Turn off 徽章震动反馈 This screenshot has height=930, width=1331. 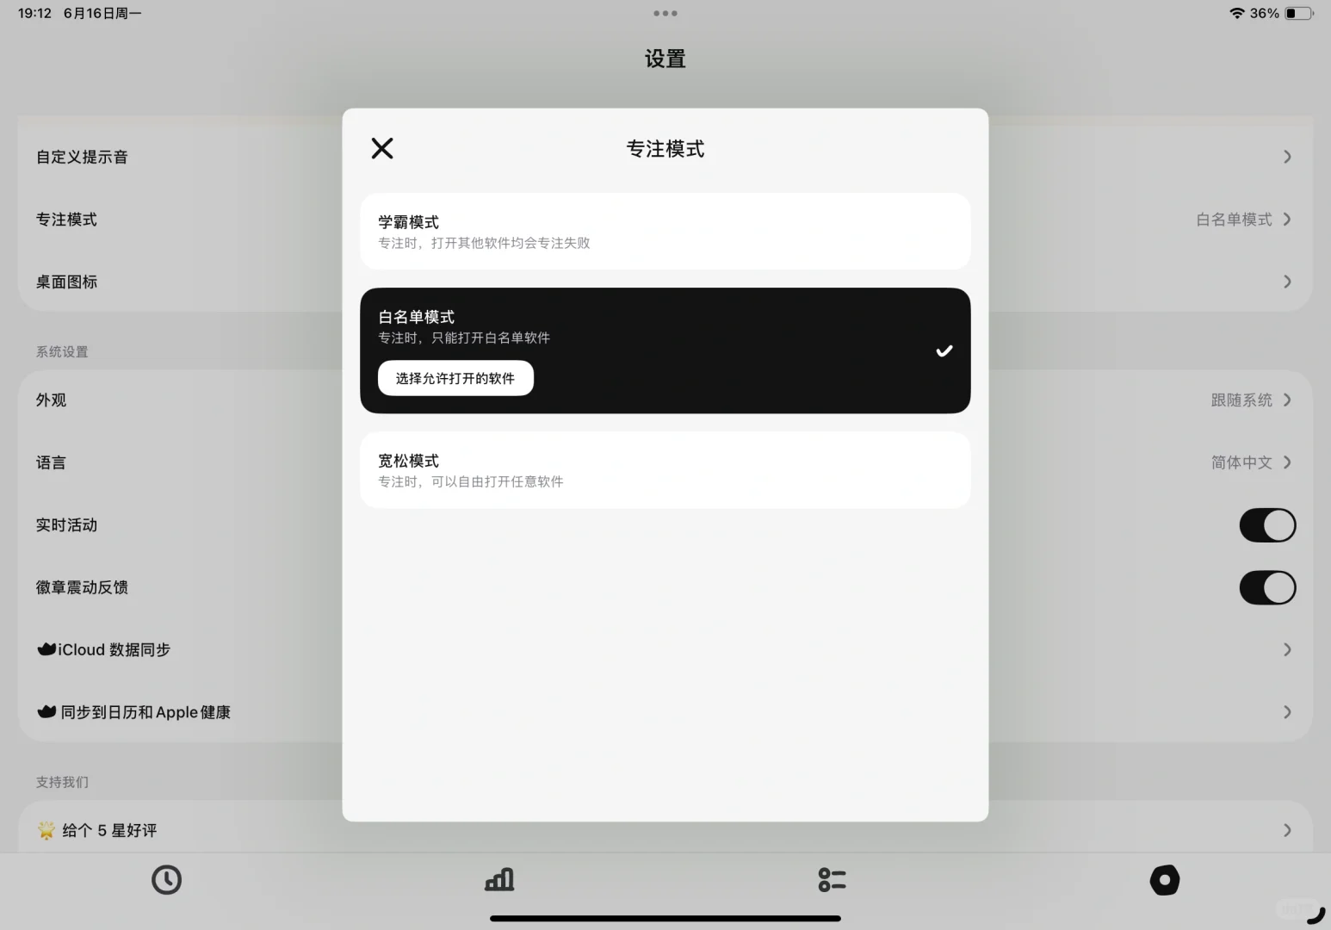click(1266, 587)
